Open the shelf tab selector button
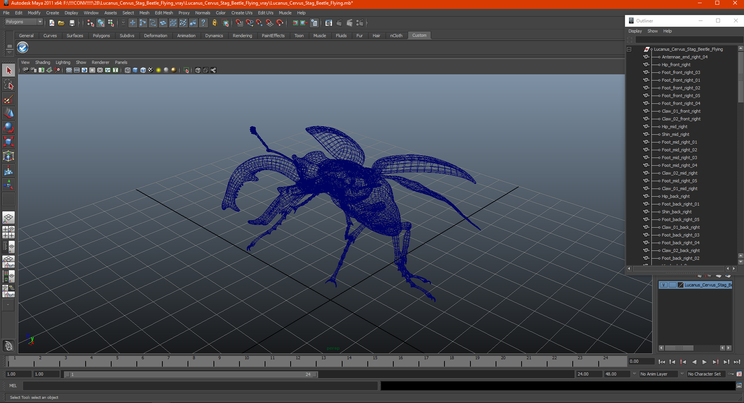 coord(9,47)
